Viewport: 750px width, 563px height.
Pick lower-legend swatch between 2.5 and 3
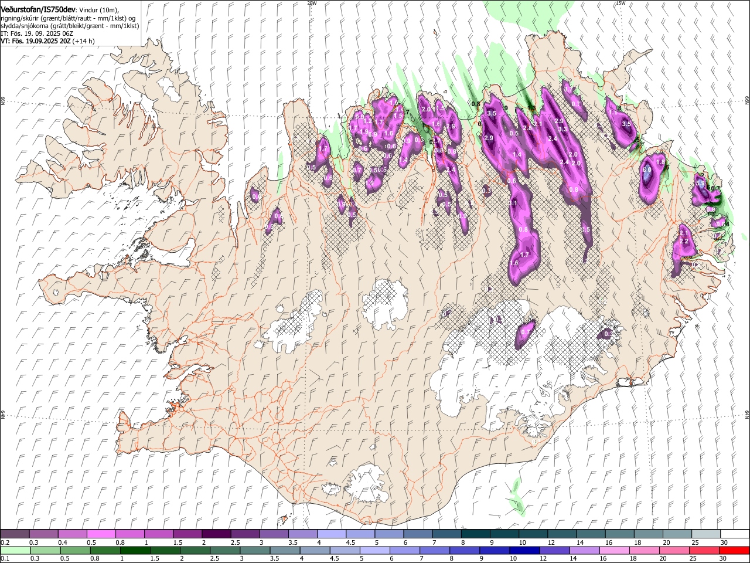[x=225, y=550]
